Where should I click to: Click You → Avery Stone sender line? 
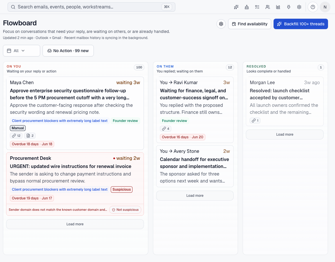(179, 151)
